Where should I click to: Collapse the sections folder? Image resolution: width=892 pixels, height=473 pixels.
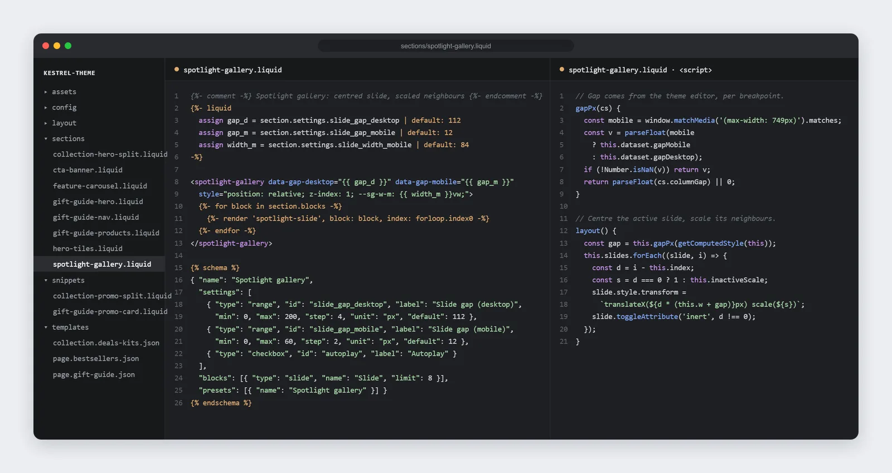click(x=64, y=139)
